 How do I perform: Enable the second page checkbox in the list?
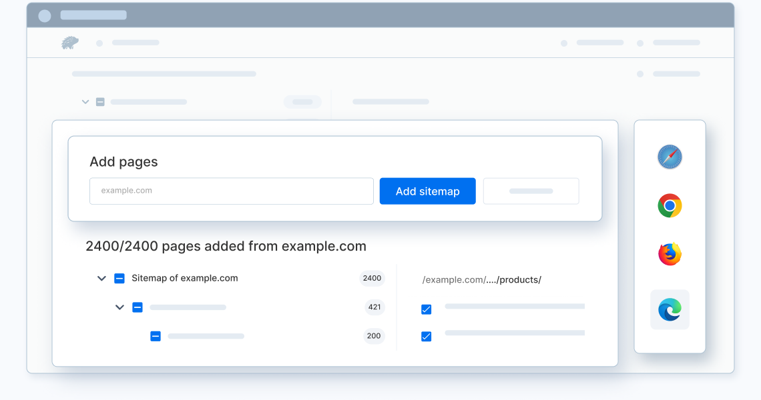(426, 336)
